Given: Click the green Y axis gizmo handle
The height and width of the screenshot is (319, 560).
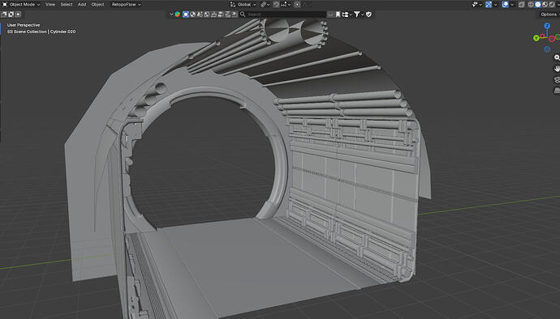Looking at the screenshot, I should pyautogui.click(x=536, y=38).
